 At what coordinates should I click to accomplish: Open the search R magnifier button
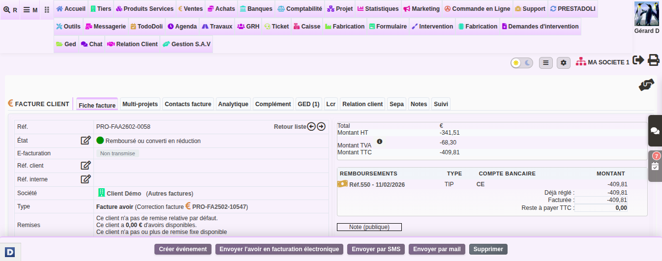[10, 10]
